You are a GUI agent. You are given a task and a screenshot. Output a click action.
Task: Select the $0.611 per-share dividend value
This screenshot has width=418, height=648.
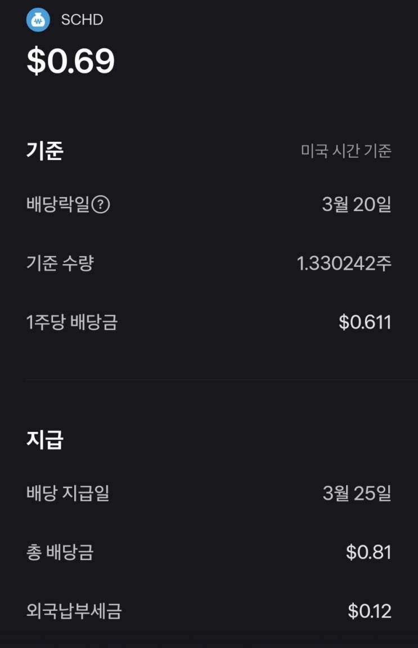365,323
